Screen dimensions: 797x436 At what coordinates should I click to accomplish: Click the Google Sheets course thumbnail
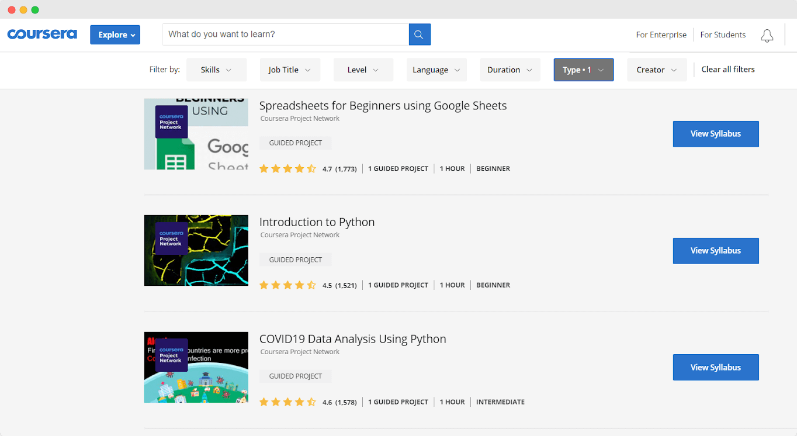point(196,134)
